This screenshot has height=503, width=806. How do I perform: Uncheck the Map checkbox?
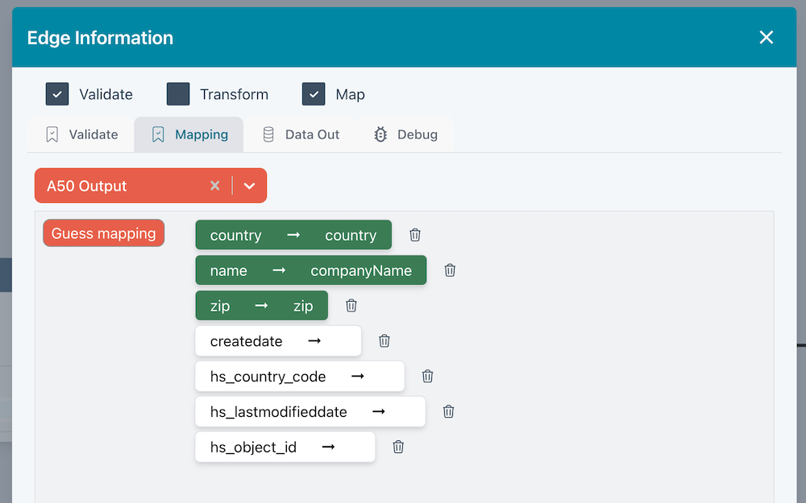314,94
